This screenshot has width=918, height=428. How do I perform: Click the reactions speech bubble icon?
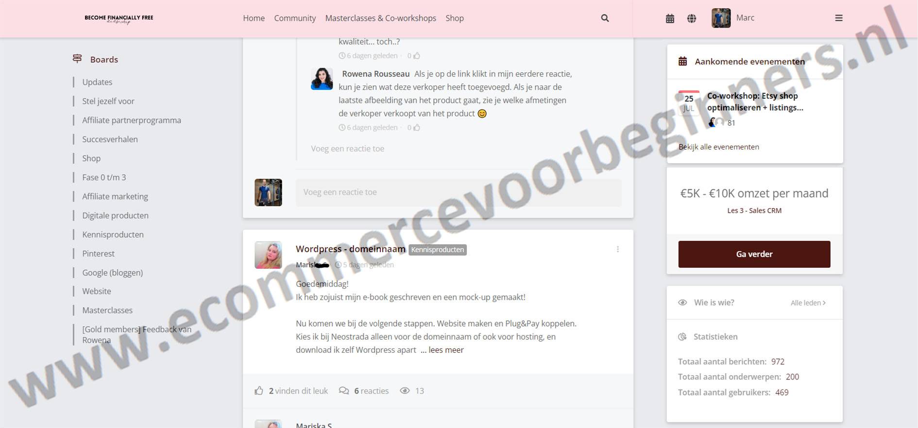(344, 391)
